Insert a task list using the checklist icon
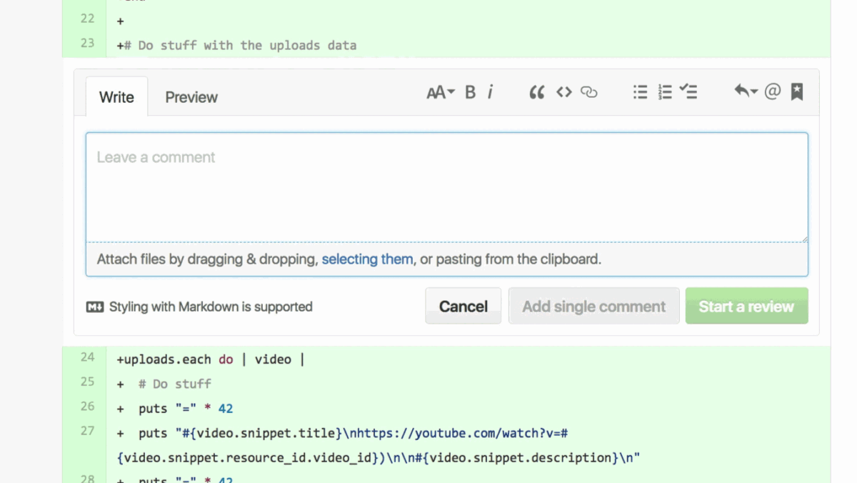857x483 pixels. 688,91
